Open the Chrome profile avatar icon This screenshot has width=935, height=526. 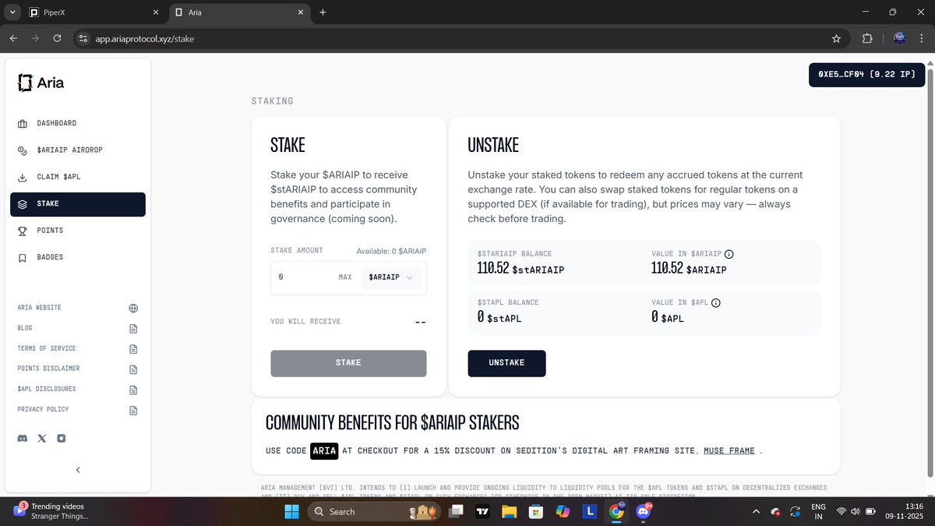click(x=899, y=38)
